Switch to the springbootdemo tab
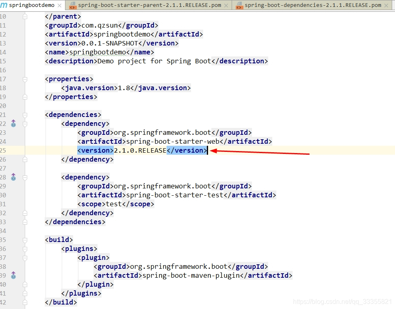Screen dimensions: 395x309 click(31, 5)
